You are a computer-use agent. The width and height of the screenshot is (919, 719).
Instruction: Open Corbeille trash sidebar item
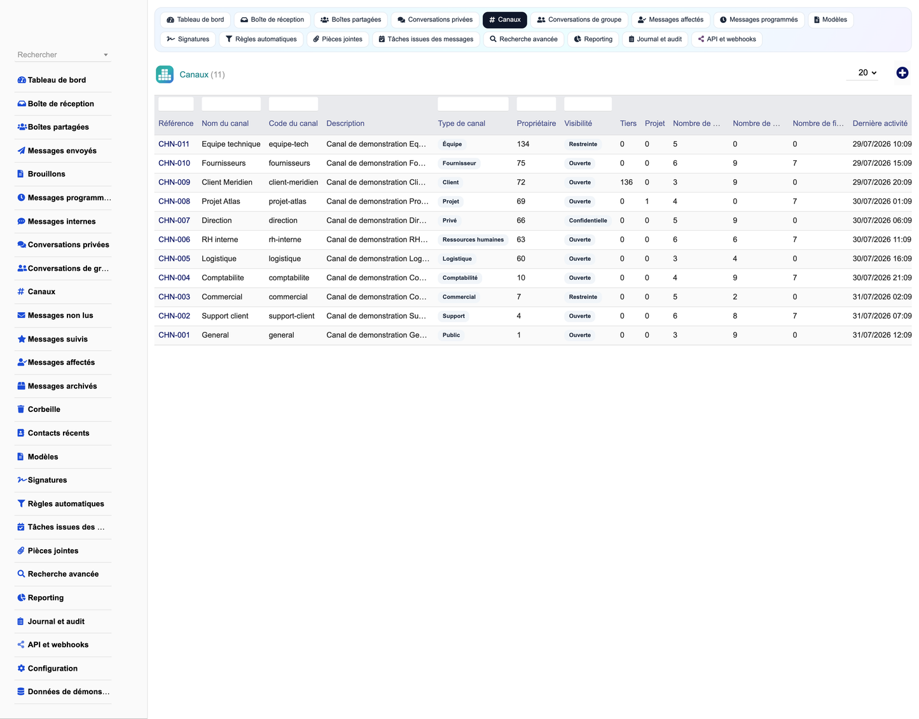[x=63, y=409]
